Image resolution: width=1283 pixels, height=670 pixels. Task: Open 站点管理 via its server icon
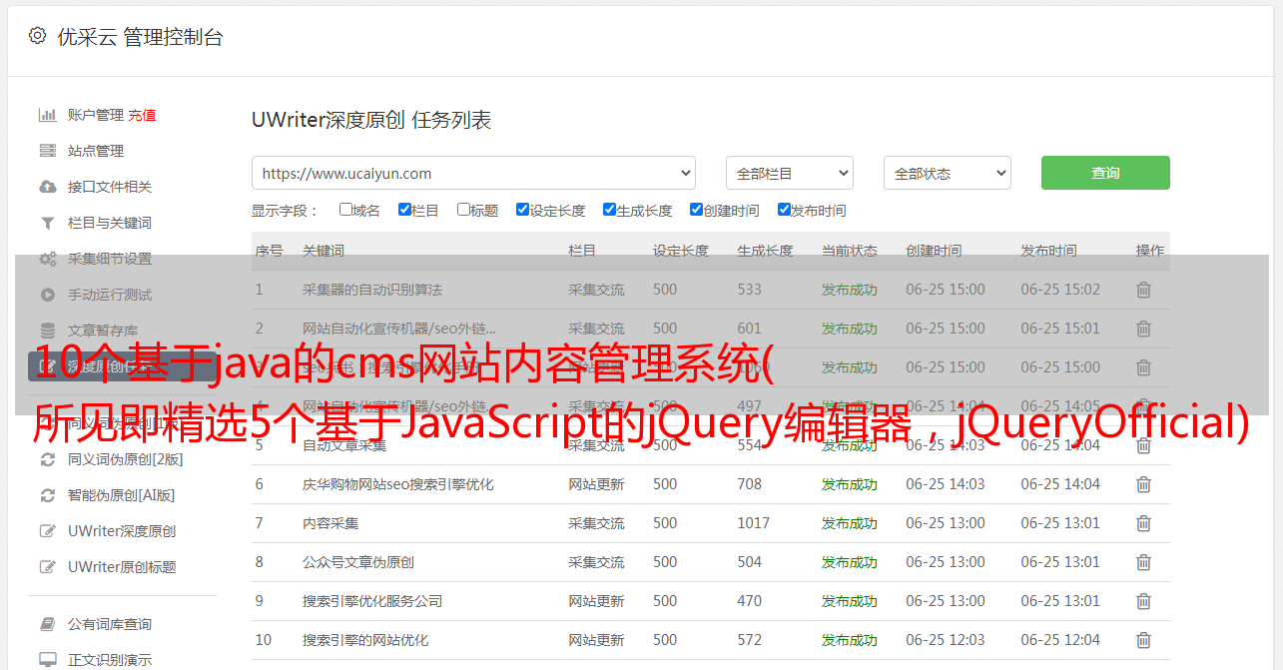point(47,151)
